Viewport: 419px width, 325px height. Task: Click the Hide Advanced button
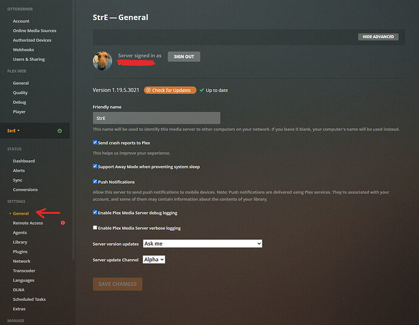click(378, 37)
